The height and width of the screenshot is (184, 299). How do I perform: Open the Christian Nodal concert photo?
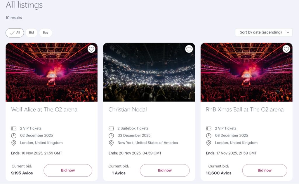point(149,72)
